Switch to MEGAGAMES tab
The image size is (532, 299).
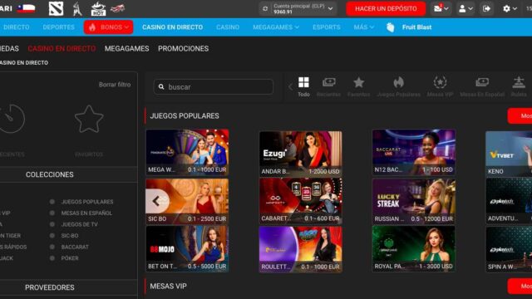coord(126,48)
